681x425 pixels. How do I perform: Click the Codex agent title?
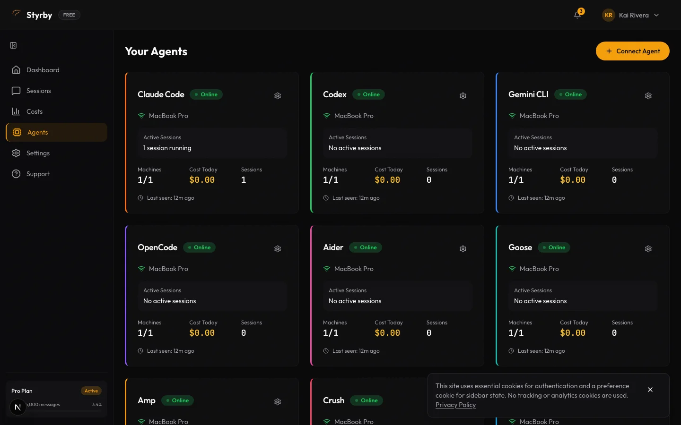coord(335,94)
